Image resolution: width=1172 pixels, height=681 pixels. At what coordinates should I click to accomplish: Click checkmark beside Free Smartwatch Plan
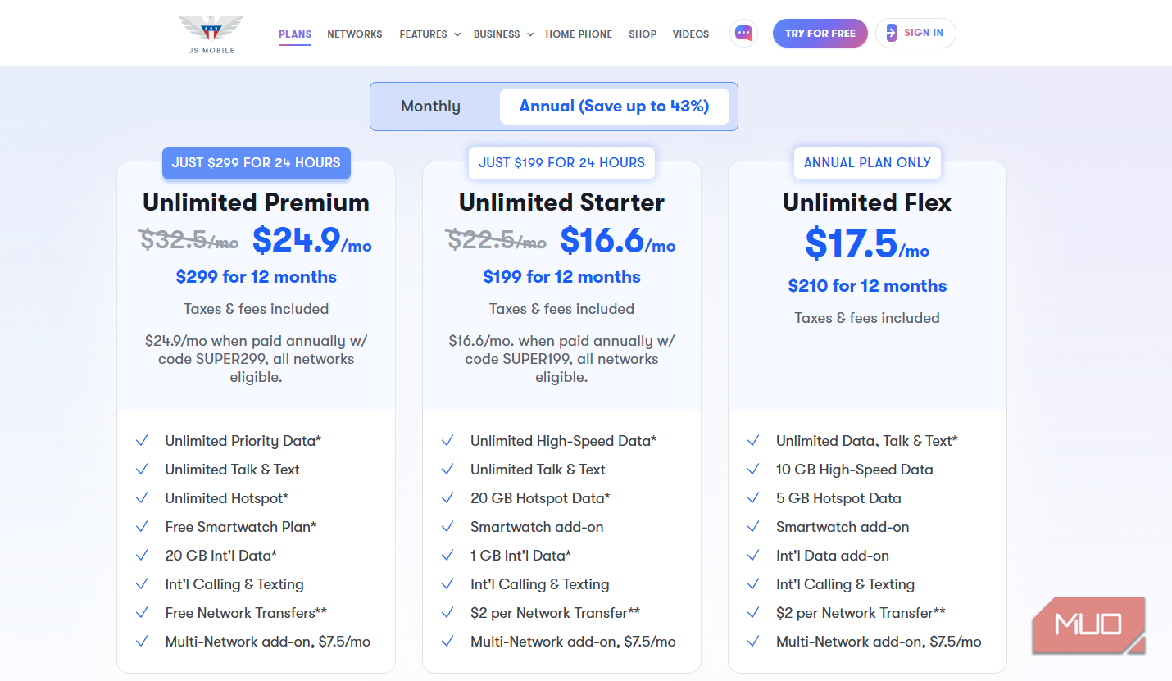142,527
